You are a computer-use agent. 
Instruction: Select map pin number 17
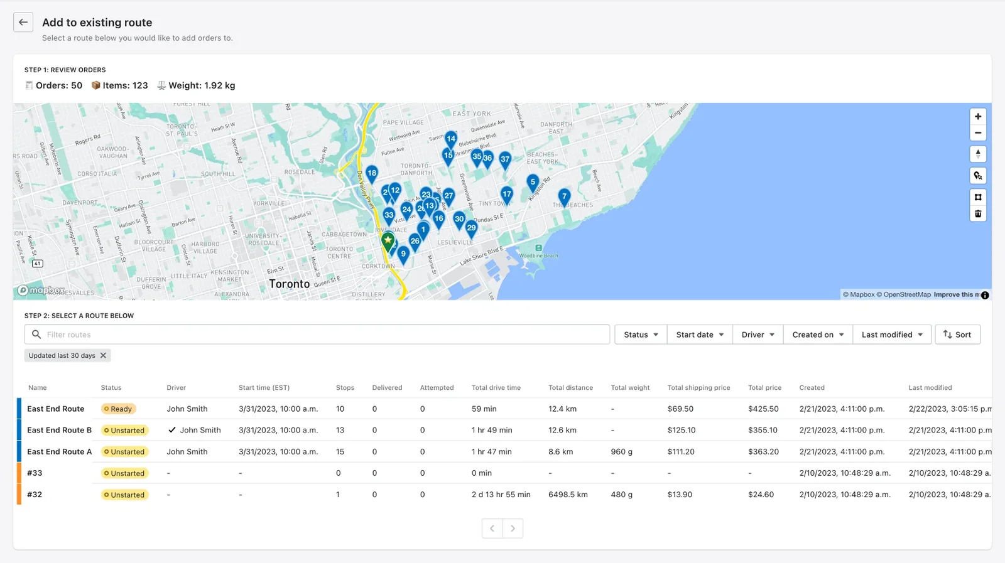coord(507,195)
